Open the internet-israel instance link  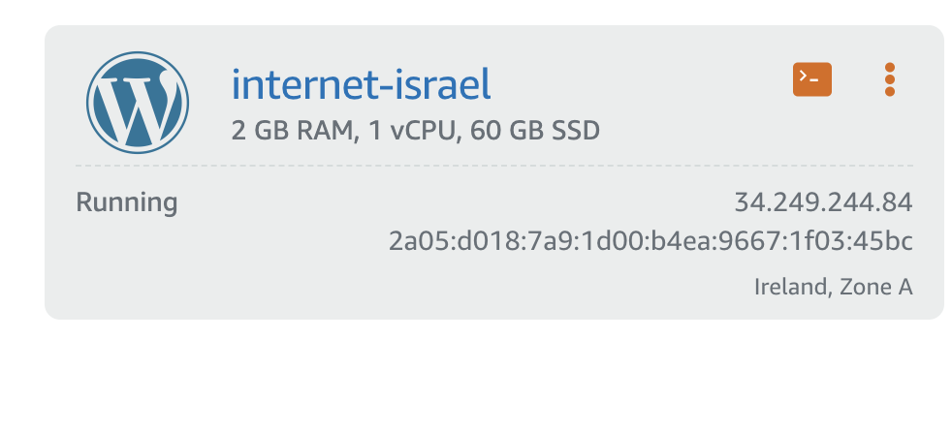click(362, 85)
